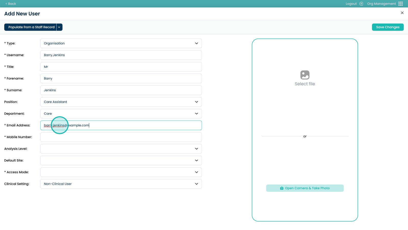Click the Logout icon in the header
This screenshot has height=230, width=408.
361,4
